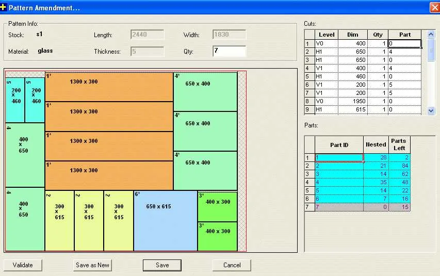Select the lower 400 x 650 panel
440x276 pixels.
coord(25,219)
